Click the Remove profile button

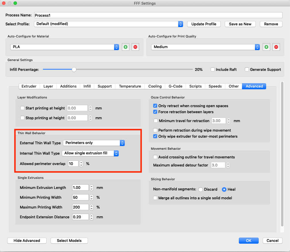pyautogui.click(x=271, y=24)
